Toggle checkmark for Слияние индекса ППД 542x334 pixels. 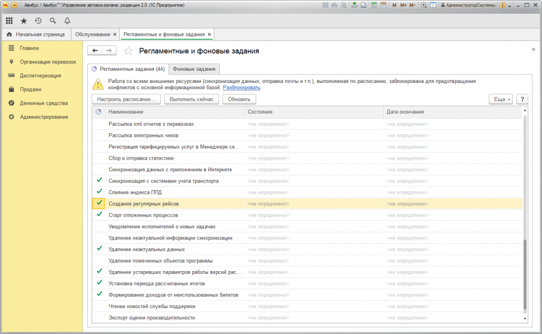99,192
